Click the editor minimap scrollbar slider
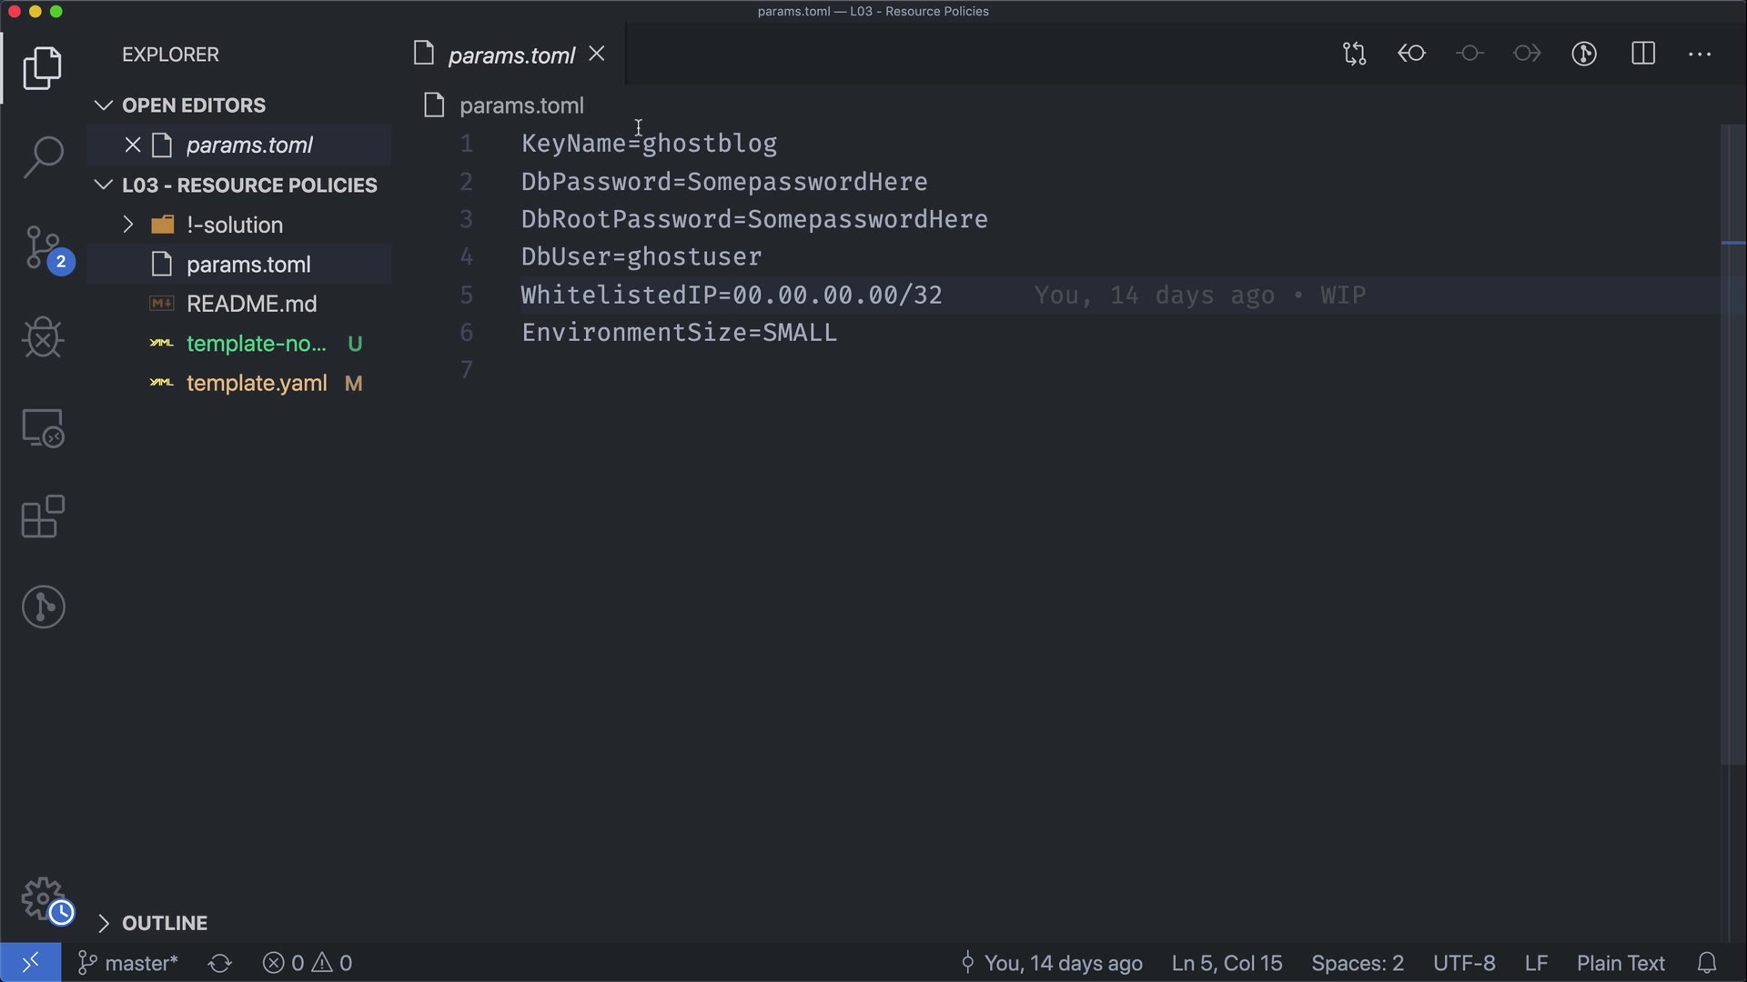Viewport: 1747px width, 982px height. (x=1732, y=446)
